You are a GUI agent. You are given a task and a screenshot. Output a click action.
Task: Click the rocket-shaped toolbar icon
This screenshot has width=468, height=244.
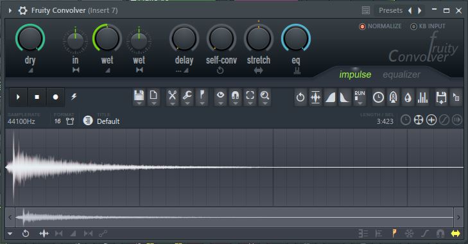tap(393, 97)
